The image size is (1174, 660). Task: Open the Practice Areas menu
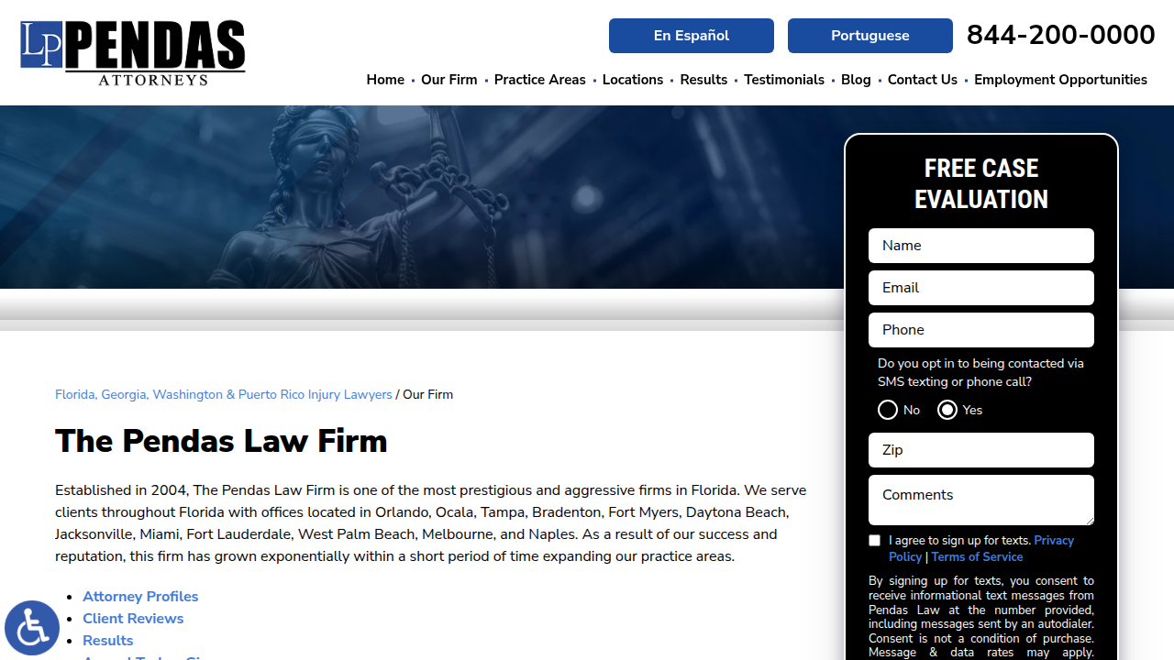[x=539, y=80]
